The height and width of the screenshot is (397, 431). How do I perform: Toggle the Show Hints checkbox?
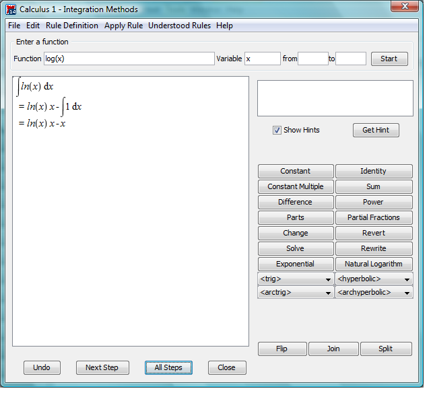pyautogui.click(x=277, y=130)
